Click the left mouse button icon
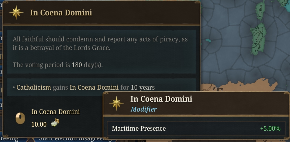This screenshot has width=290, height=142. tap(20, 118)
